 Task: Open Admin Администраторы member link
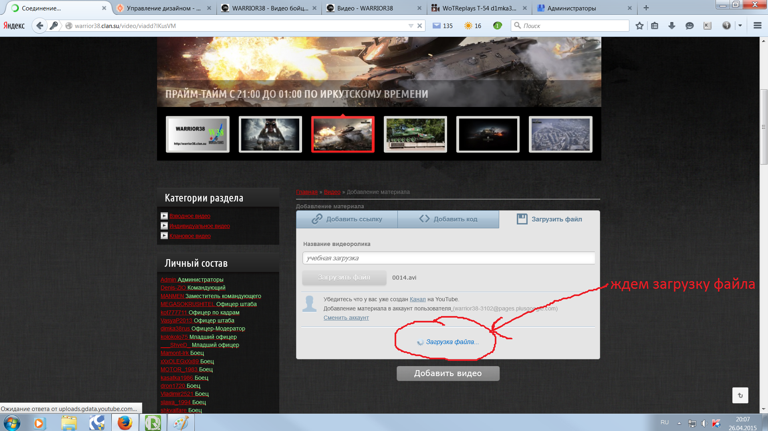(192, 280)
